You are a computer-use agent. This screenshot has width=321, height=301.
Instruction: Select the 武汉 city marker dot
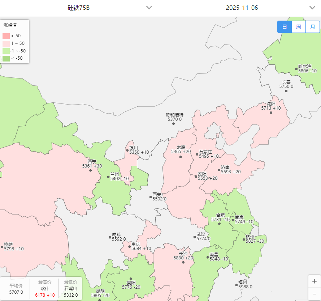(x=195, y=237)
